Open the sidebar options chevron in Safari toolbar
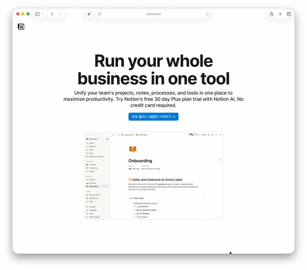The height and width of the screenshot is (270, 307). click(43, 14)
